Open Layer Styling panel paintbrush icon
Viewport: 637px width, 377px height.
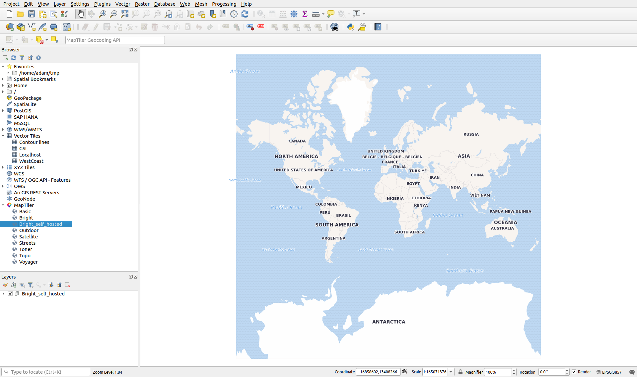[x=5, y=285]
